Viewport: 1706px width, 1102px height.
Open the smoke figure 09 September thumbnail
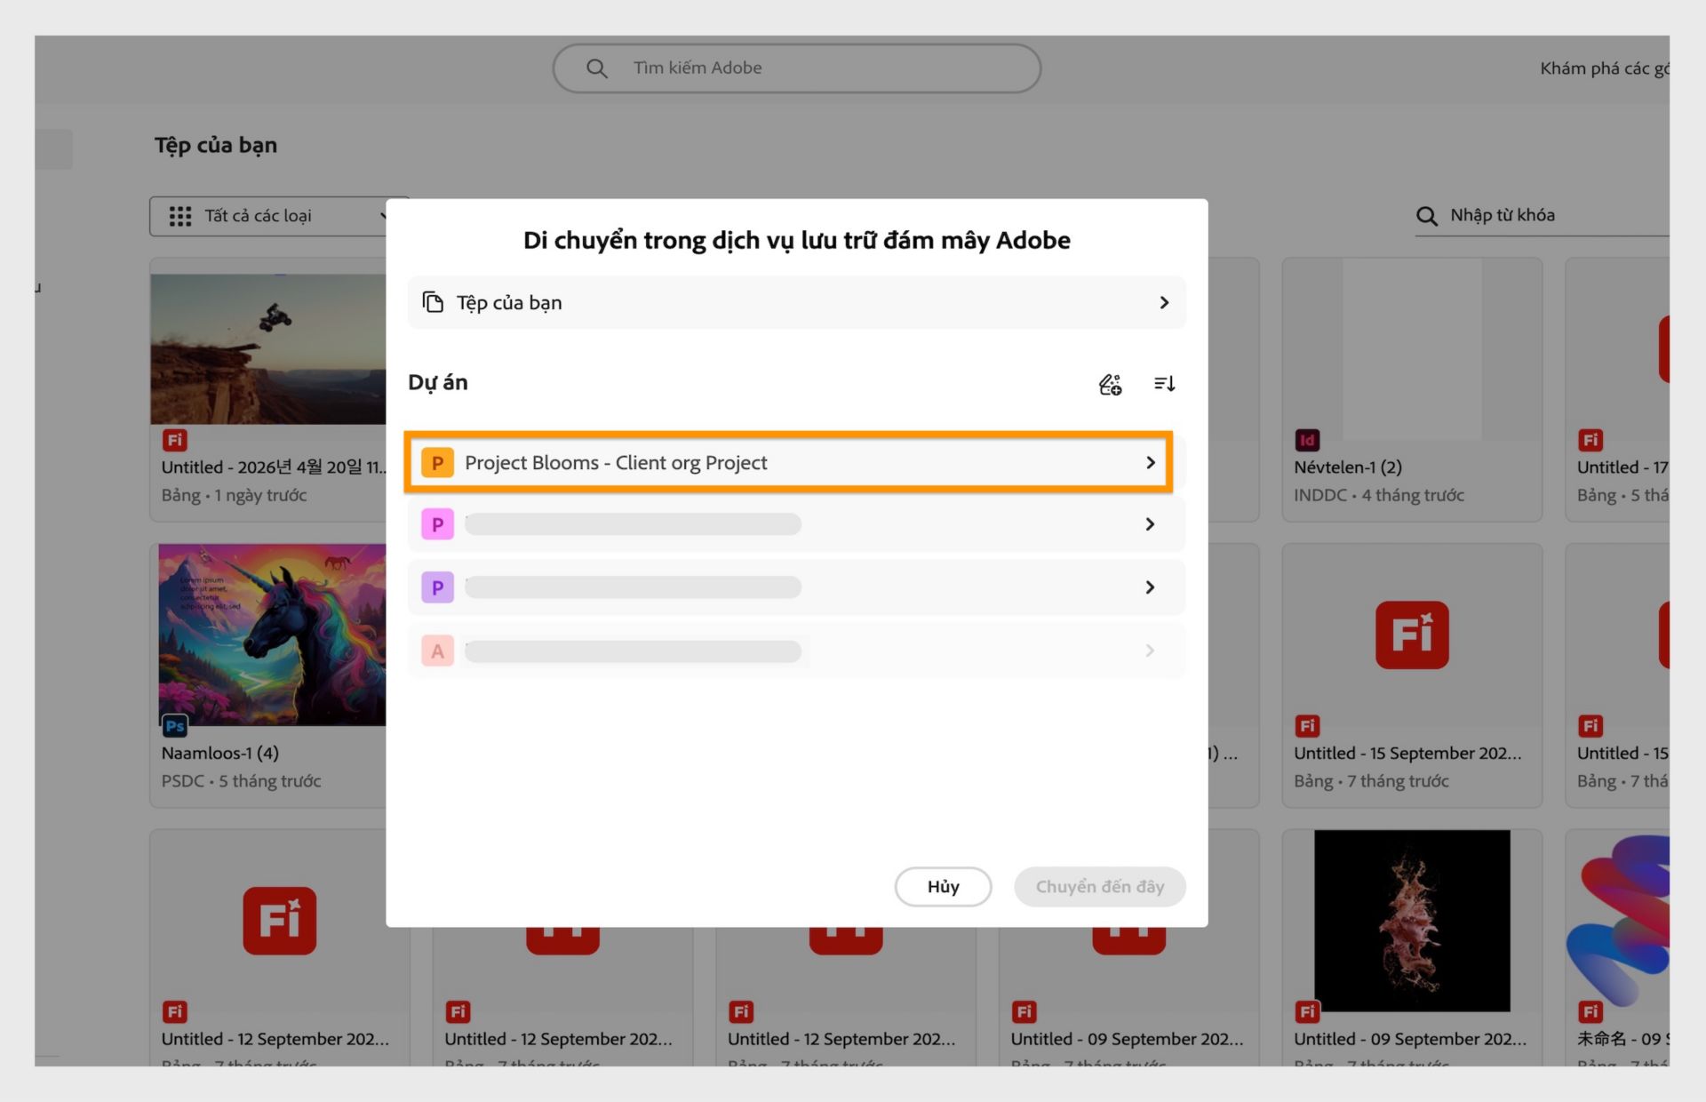click(x=1412, y=921)
